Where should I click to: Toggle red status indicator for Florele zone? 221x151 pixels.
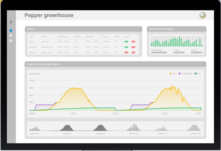[x=133, y=52]
